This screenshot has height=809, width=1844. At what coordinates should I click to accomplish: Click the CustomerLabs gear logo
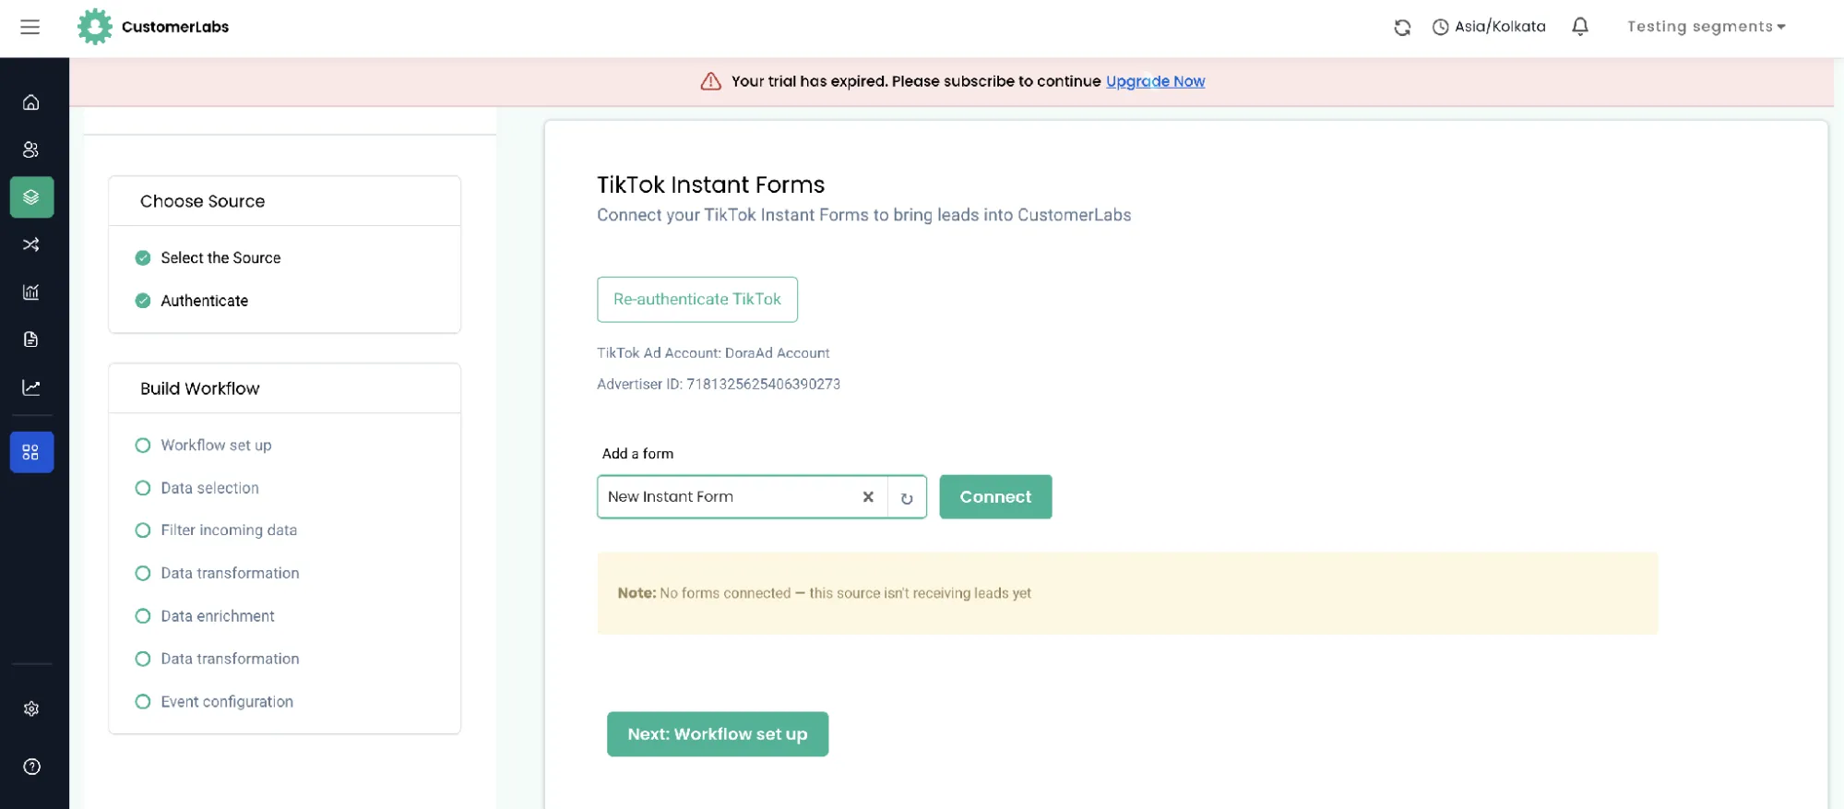click(95, 27)
